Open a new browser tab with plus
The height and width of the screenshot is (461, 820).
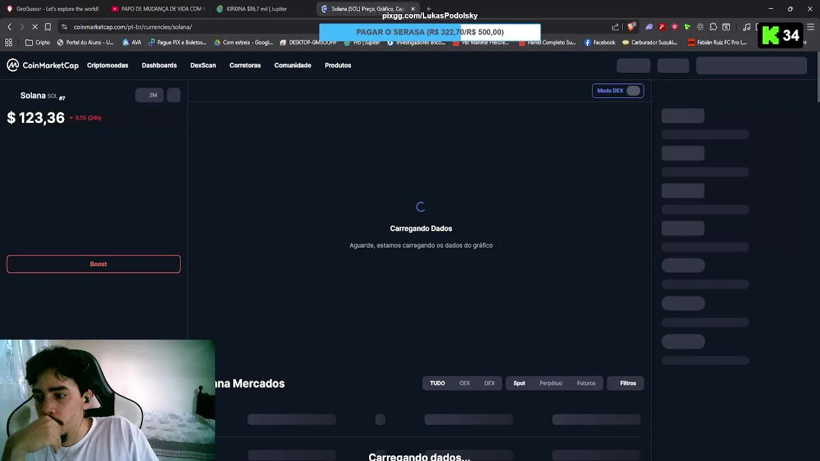tap(429, 9)
